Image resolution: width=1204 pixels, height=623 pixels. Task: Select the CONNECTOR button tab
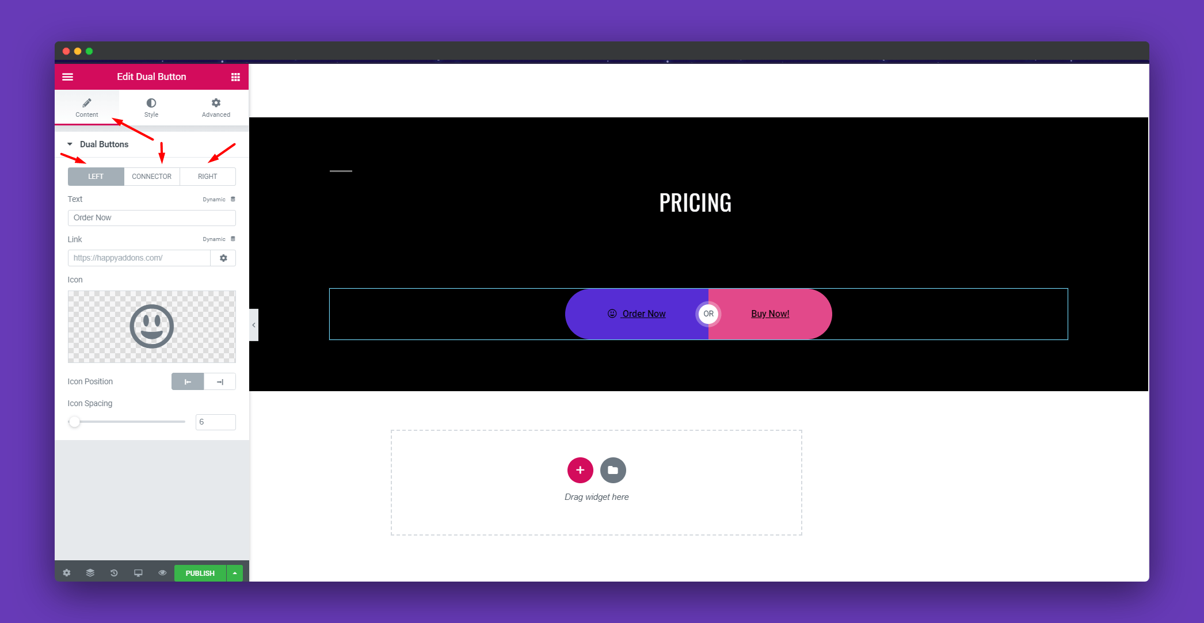click(x=151, y=175)
